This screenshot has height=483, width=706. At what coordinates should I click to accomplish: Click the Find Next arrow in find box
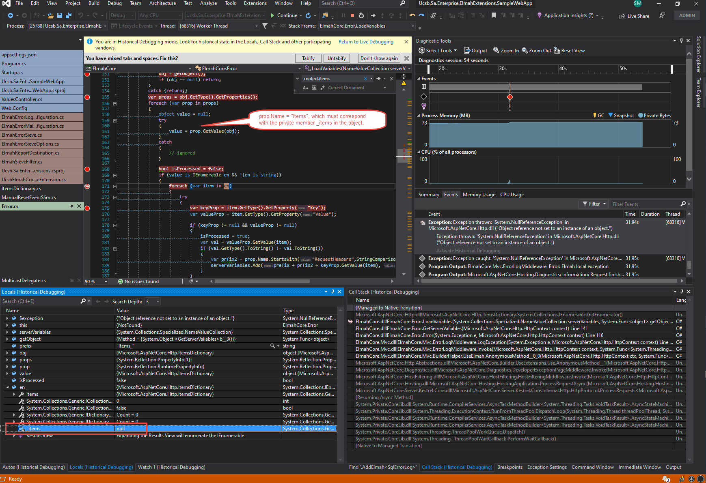coord(378,79)
